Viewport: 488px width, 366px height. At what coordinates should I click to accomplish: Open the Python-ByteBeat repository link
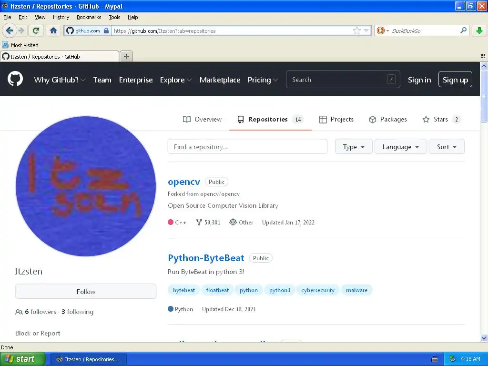coord(206,258)
